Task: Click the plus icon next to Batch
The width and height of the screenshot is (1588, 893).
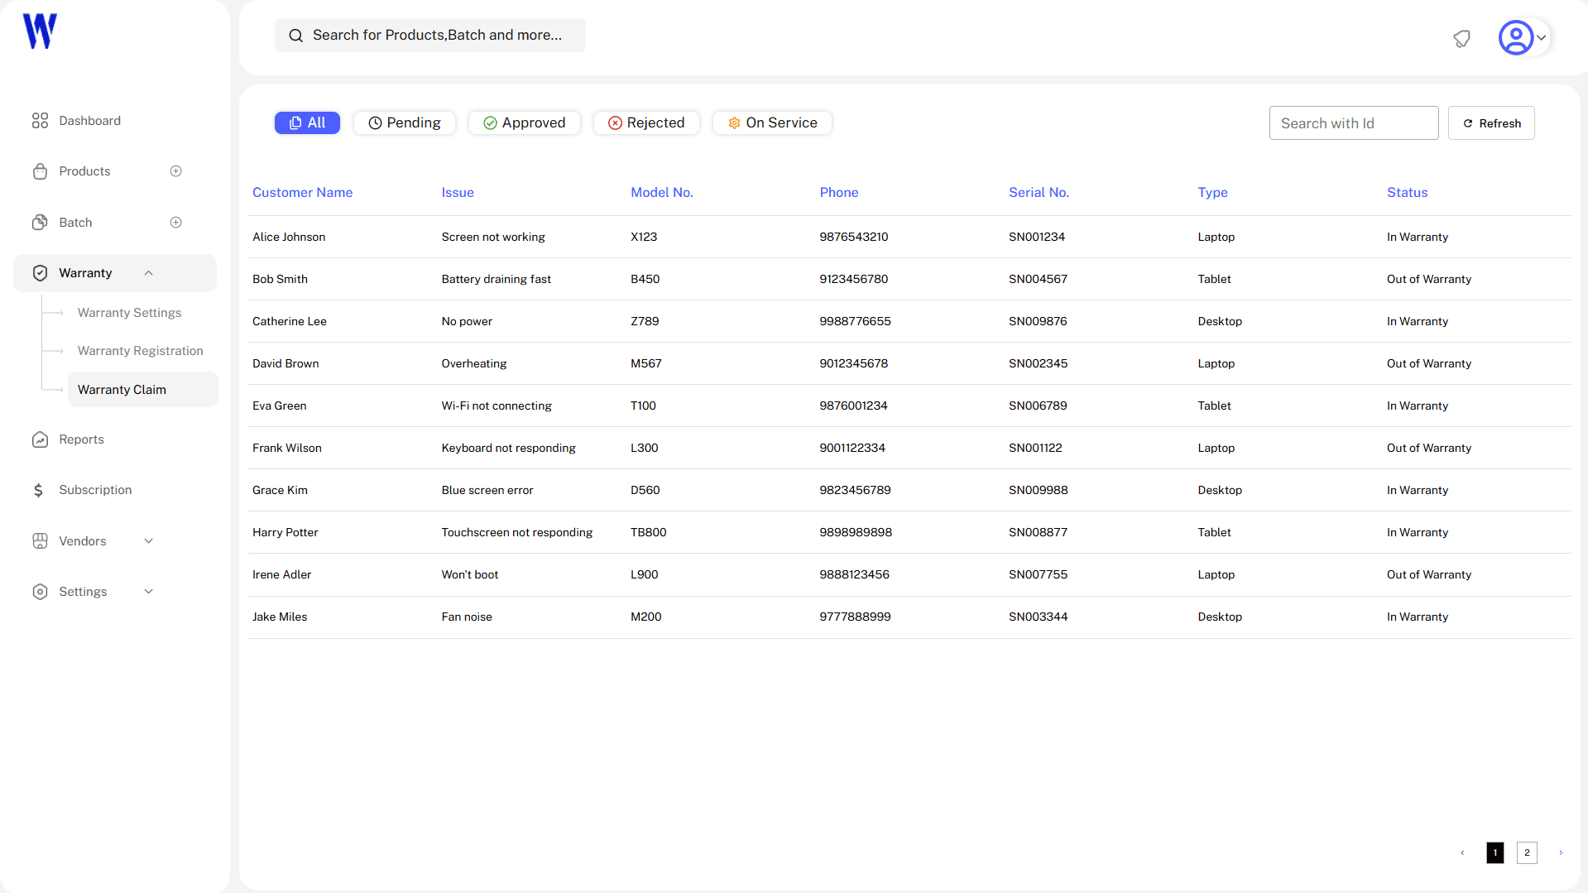Action: point(175,222)
